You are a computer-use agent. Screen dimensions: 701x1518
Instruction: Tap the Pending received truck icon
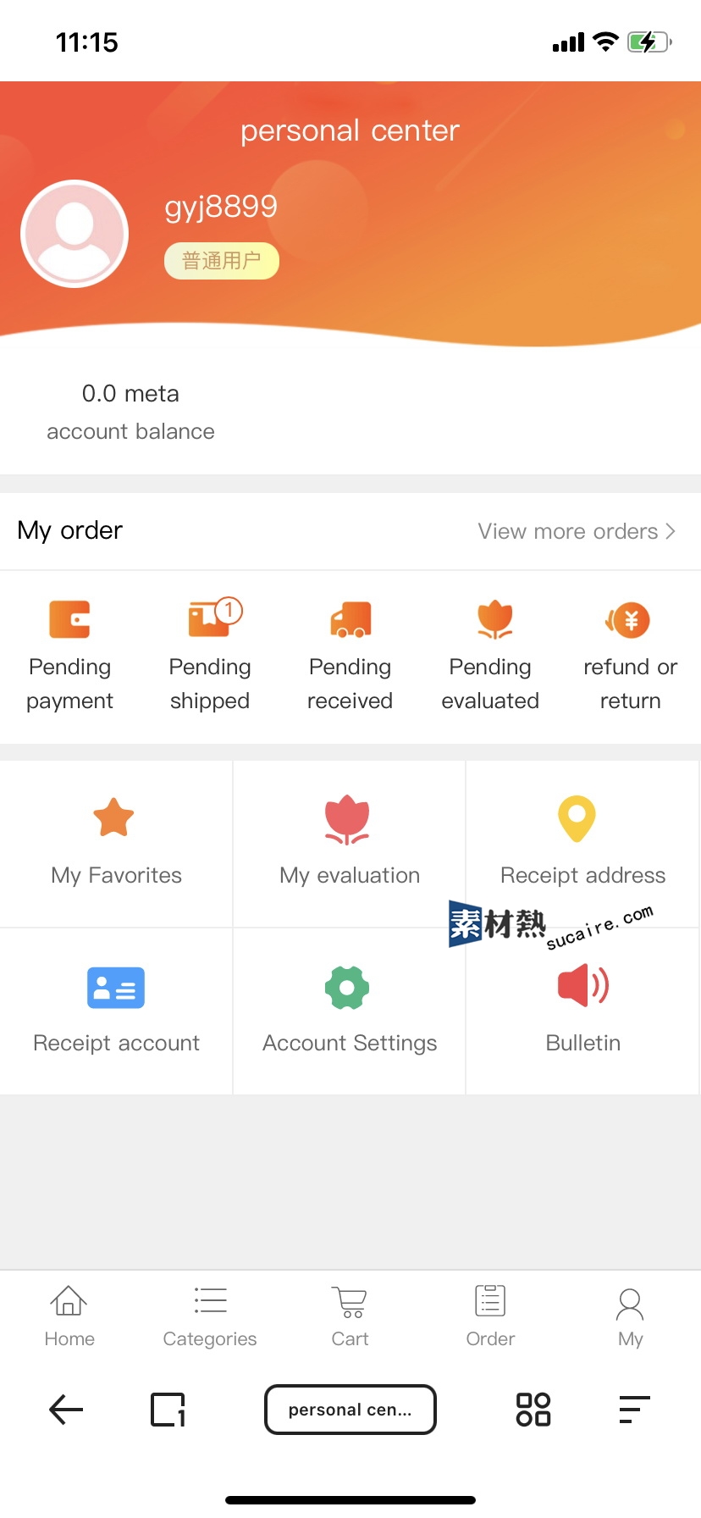coord(350,619)
